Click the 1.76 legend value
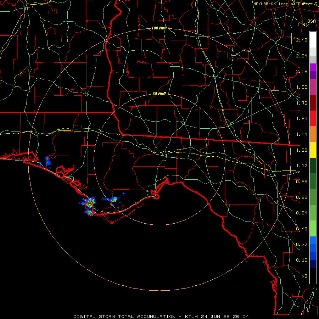The height and width of the screenshot is (319, 319). click(302, 103)
